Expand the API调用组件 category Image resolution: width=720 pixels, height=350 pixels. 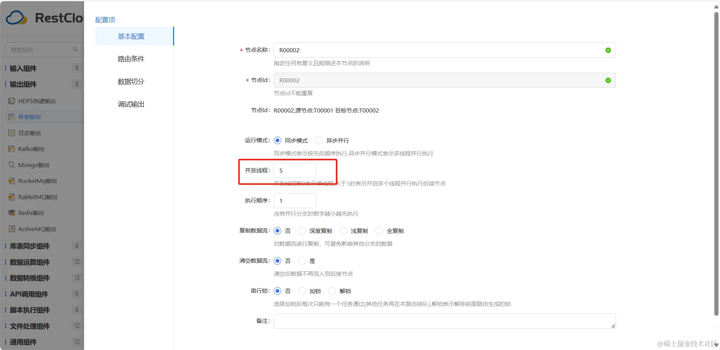(29, 294)
